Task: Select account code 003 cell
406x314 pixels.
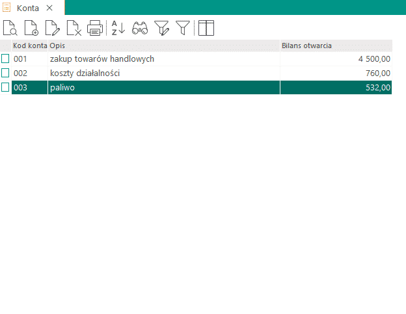Action: (x=30, y=87)
